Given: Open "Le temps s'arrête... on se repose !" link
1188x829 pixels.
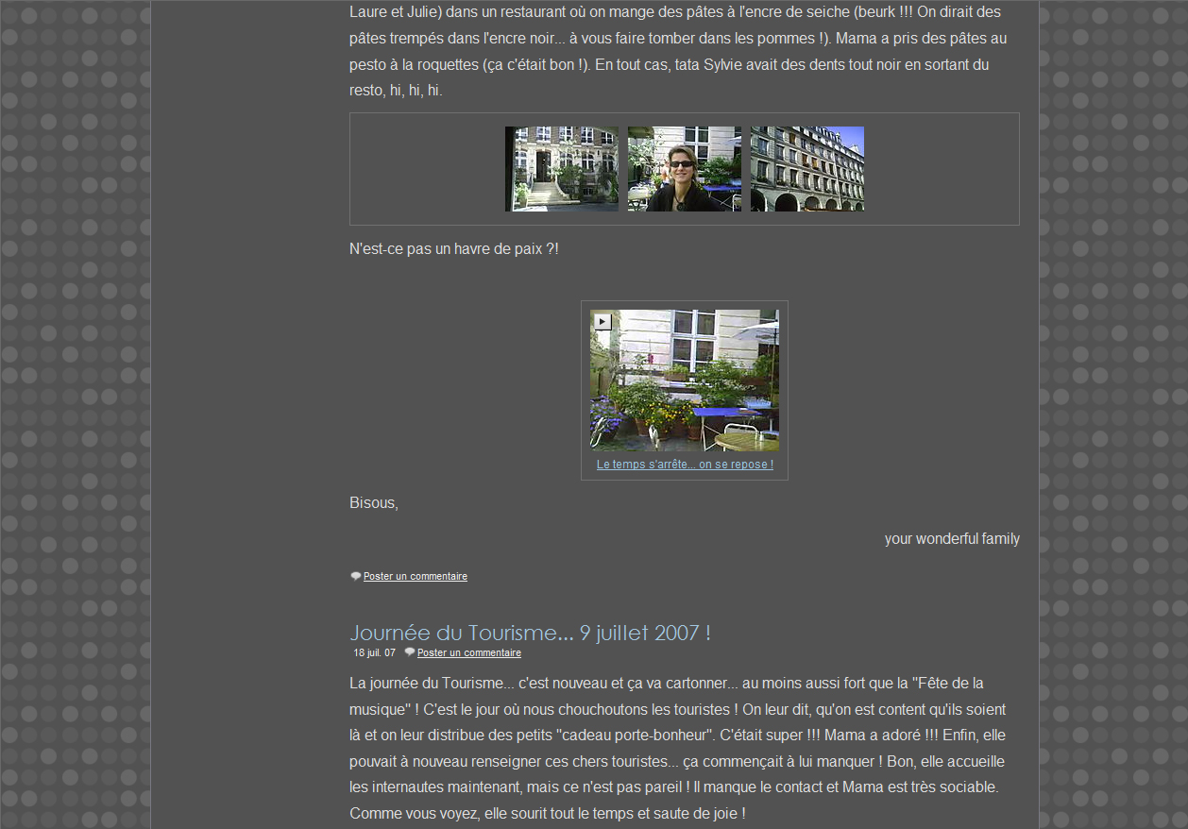Looking at the screenshot, I should pos(685,465).
